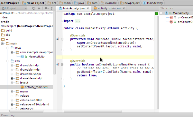This screenshot has width=193, height=117.
Task: Click the src breadcrumb
Action: click(x=52, y=3)
